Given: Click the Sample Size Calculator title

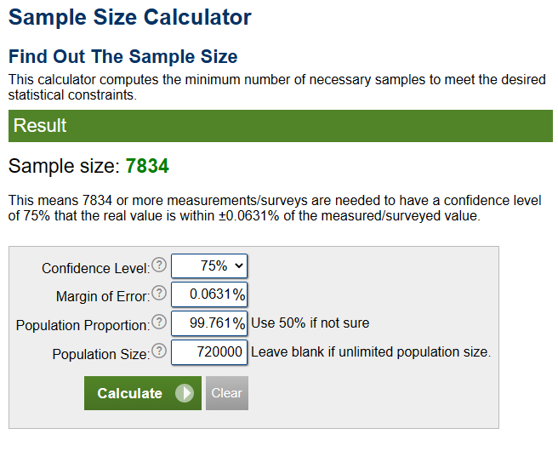Looking at the screenshot, I should (x=130, y=17).
